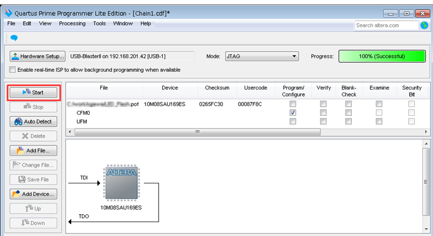Click the left arrow of horizontal scrollbar
This screenshot has height=236, width=433.
[70, 132]
